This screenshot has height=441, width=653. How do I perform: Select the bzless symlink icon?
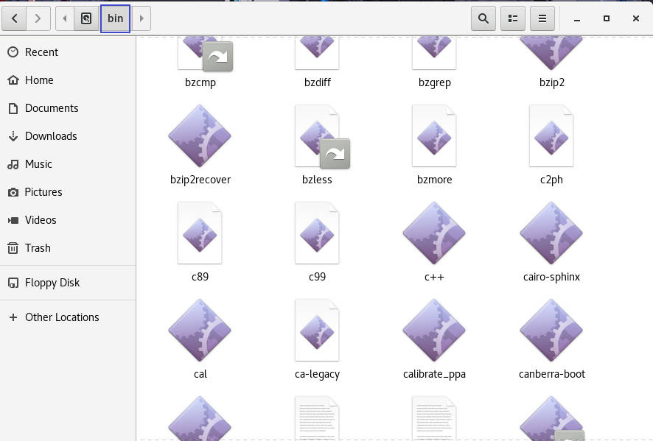[321, 136]
